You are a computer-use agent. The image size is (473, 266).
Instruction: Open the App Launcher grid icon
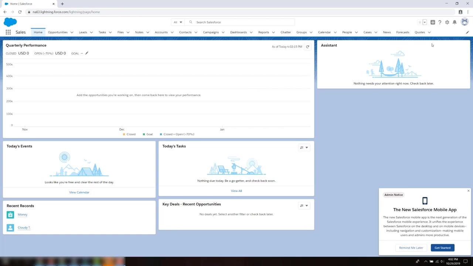(x=8, y=32)
